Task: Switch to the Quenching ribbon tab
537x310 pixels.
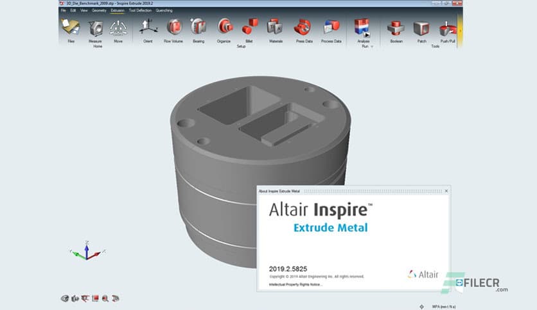Action: tap(164, 11)
